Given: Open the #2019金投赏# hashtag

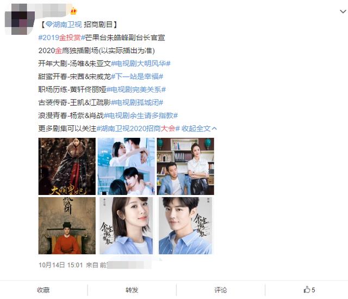Looking at the screenshot, I should click(x=62, y=38).
